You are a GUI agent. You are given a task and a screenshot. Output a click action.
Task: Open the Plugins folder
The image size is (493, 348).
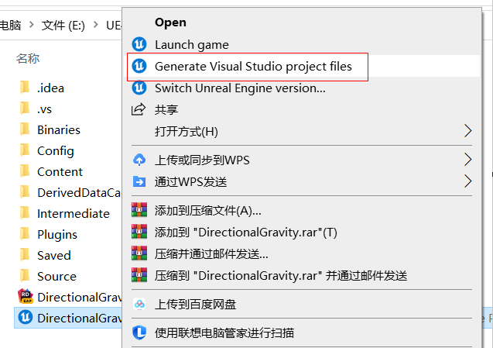tap(57, 234)
